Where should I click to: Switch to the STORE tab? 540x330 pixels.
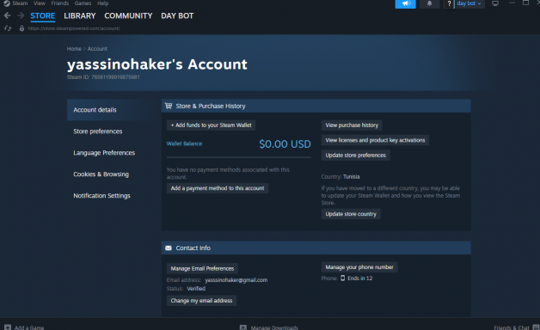43,15
